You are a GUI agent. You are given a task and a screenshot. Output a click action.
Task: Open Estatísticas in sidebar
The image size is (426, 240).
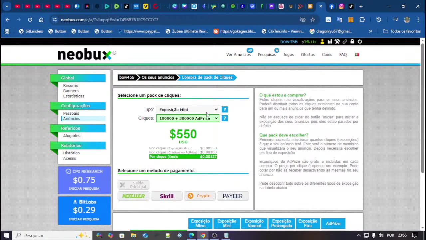click(x=74, y=96)
